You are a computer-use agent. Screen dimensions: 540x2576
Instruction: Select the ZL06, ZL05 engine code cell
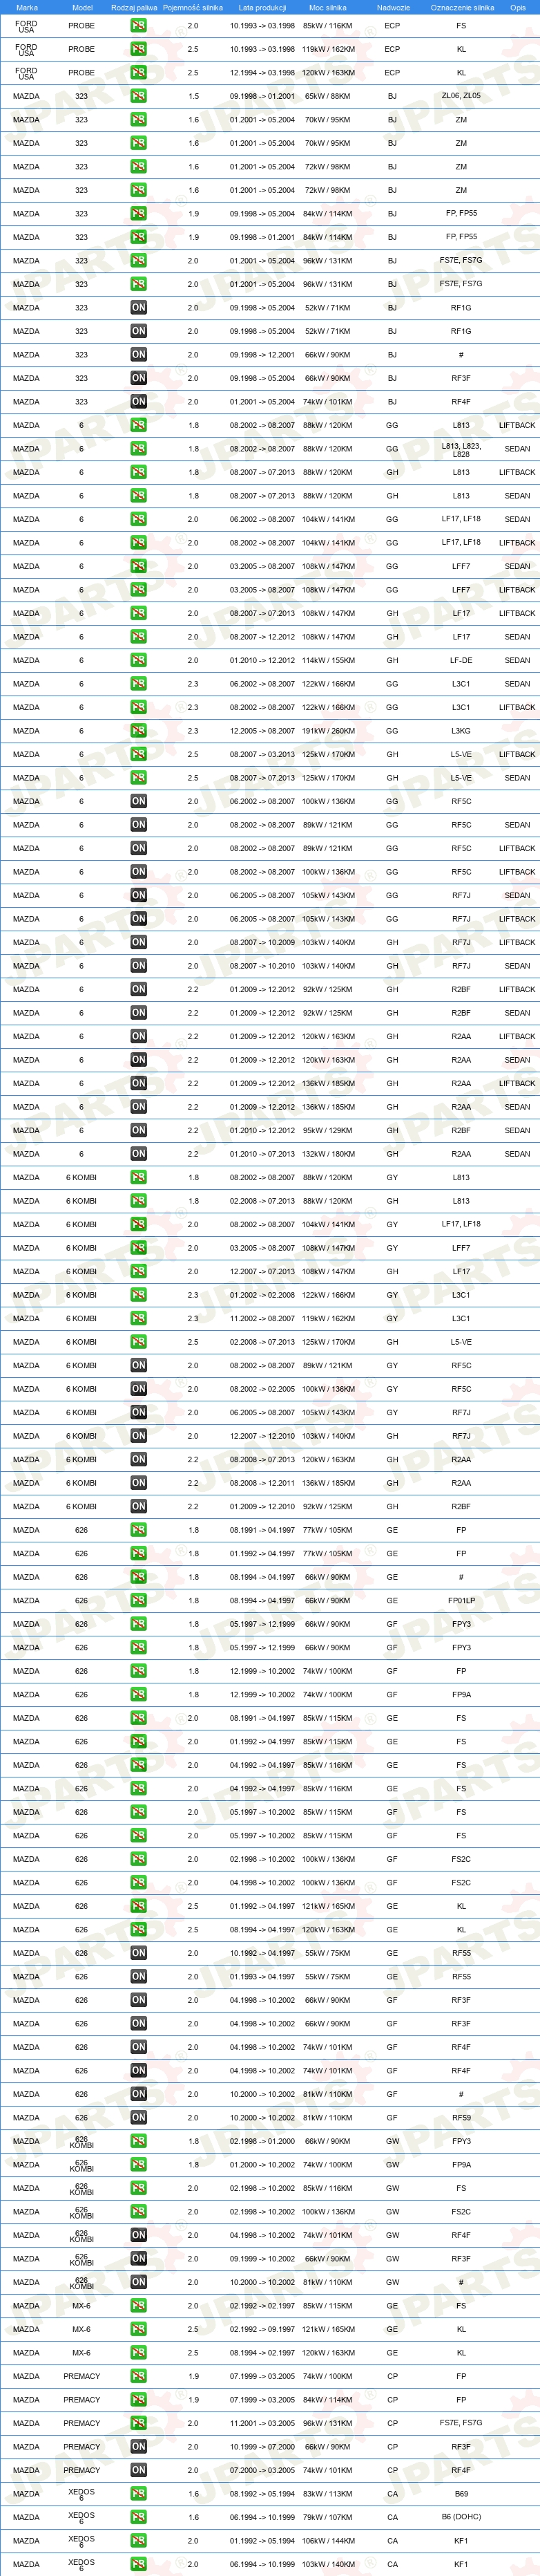461,96
